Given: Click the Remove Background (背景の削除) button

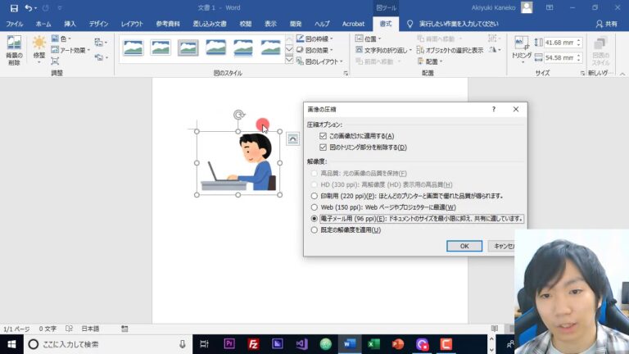Looking at the screenshot, I should tap(14, 51).
